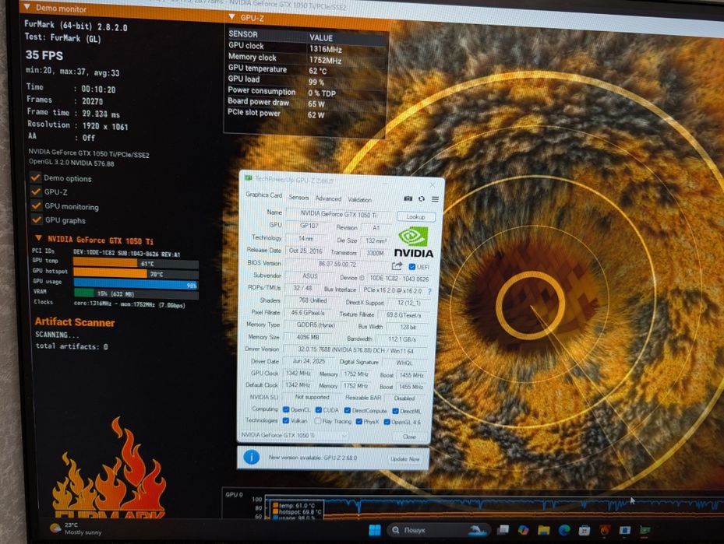Image resolution: width=724 pixels, height=544 pixels.
Task: Click the GPU-Z refresh icon
Action: click(422, 199)
